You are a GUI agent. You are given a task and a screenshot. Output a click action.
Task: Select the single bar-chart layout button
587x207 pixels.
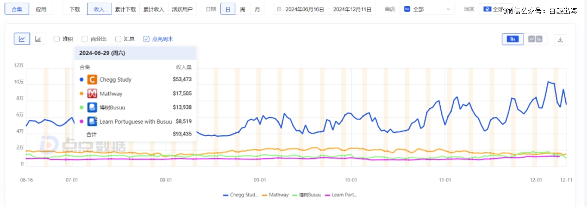pyautogui.click(x=513, y=39)
